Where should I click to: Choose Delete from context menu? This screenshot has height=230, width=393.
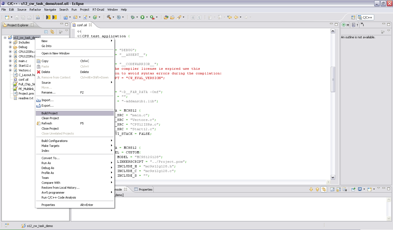pos(75,72)
